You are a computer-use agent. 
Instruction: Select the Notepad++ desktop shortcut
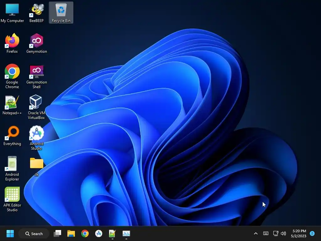(12, 105)
